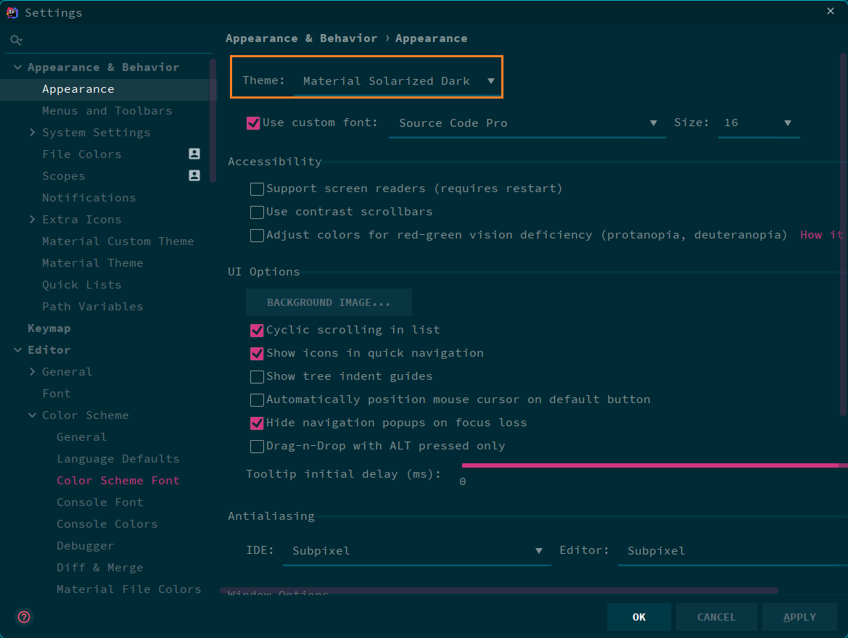Disable Cyclic scrolling in list
848x638 pixels.
pyautogui.click(x=257, y=331)
